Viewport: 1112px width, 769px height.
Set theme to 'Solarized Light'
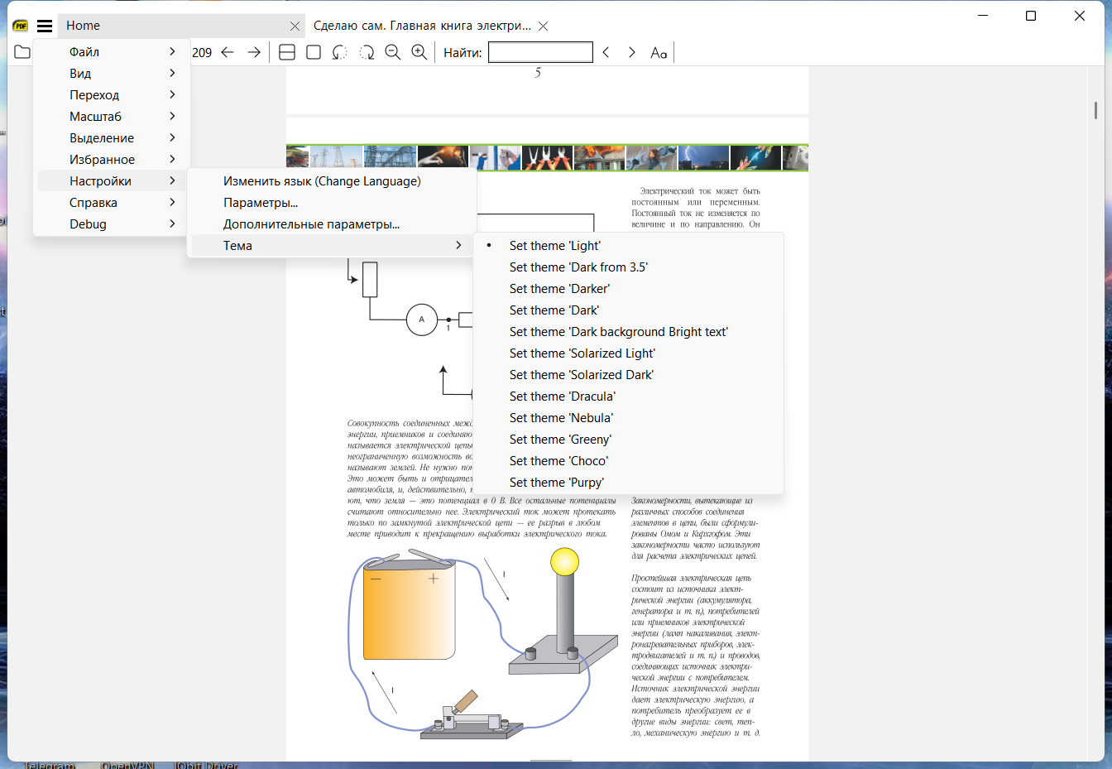point(582,353)
